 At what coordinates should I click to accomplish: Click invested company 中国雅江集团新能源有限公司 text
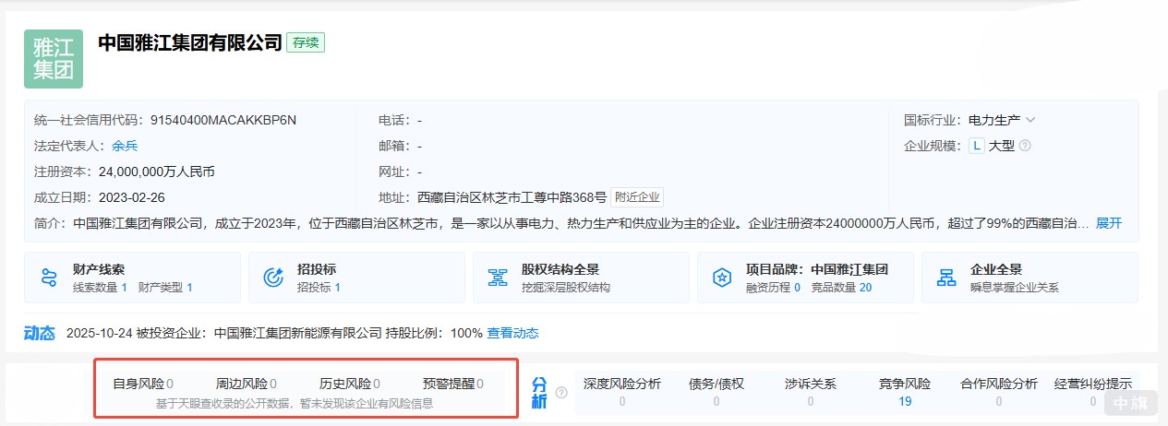coord(297,333)
